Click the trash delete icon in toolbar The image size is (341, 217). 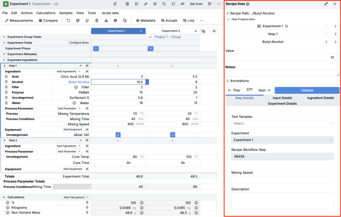click(97, 21)
